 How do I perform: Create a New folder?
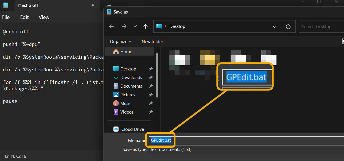tap(152, 41)
